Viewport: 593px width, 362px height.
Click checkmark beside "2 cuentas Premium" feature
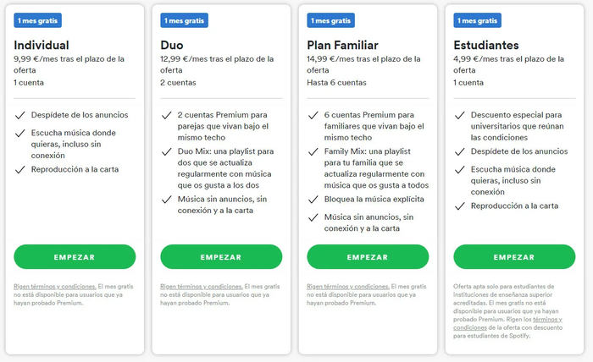point(166,115)
